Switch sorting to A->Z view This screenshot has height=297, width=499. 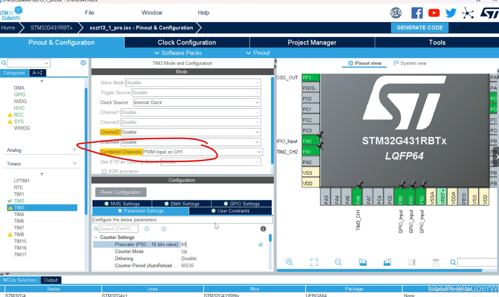point(38,73)
